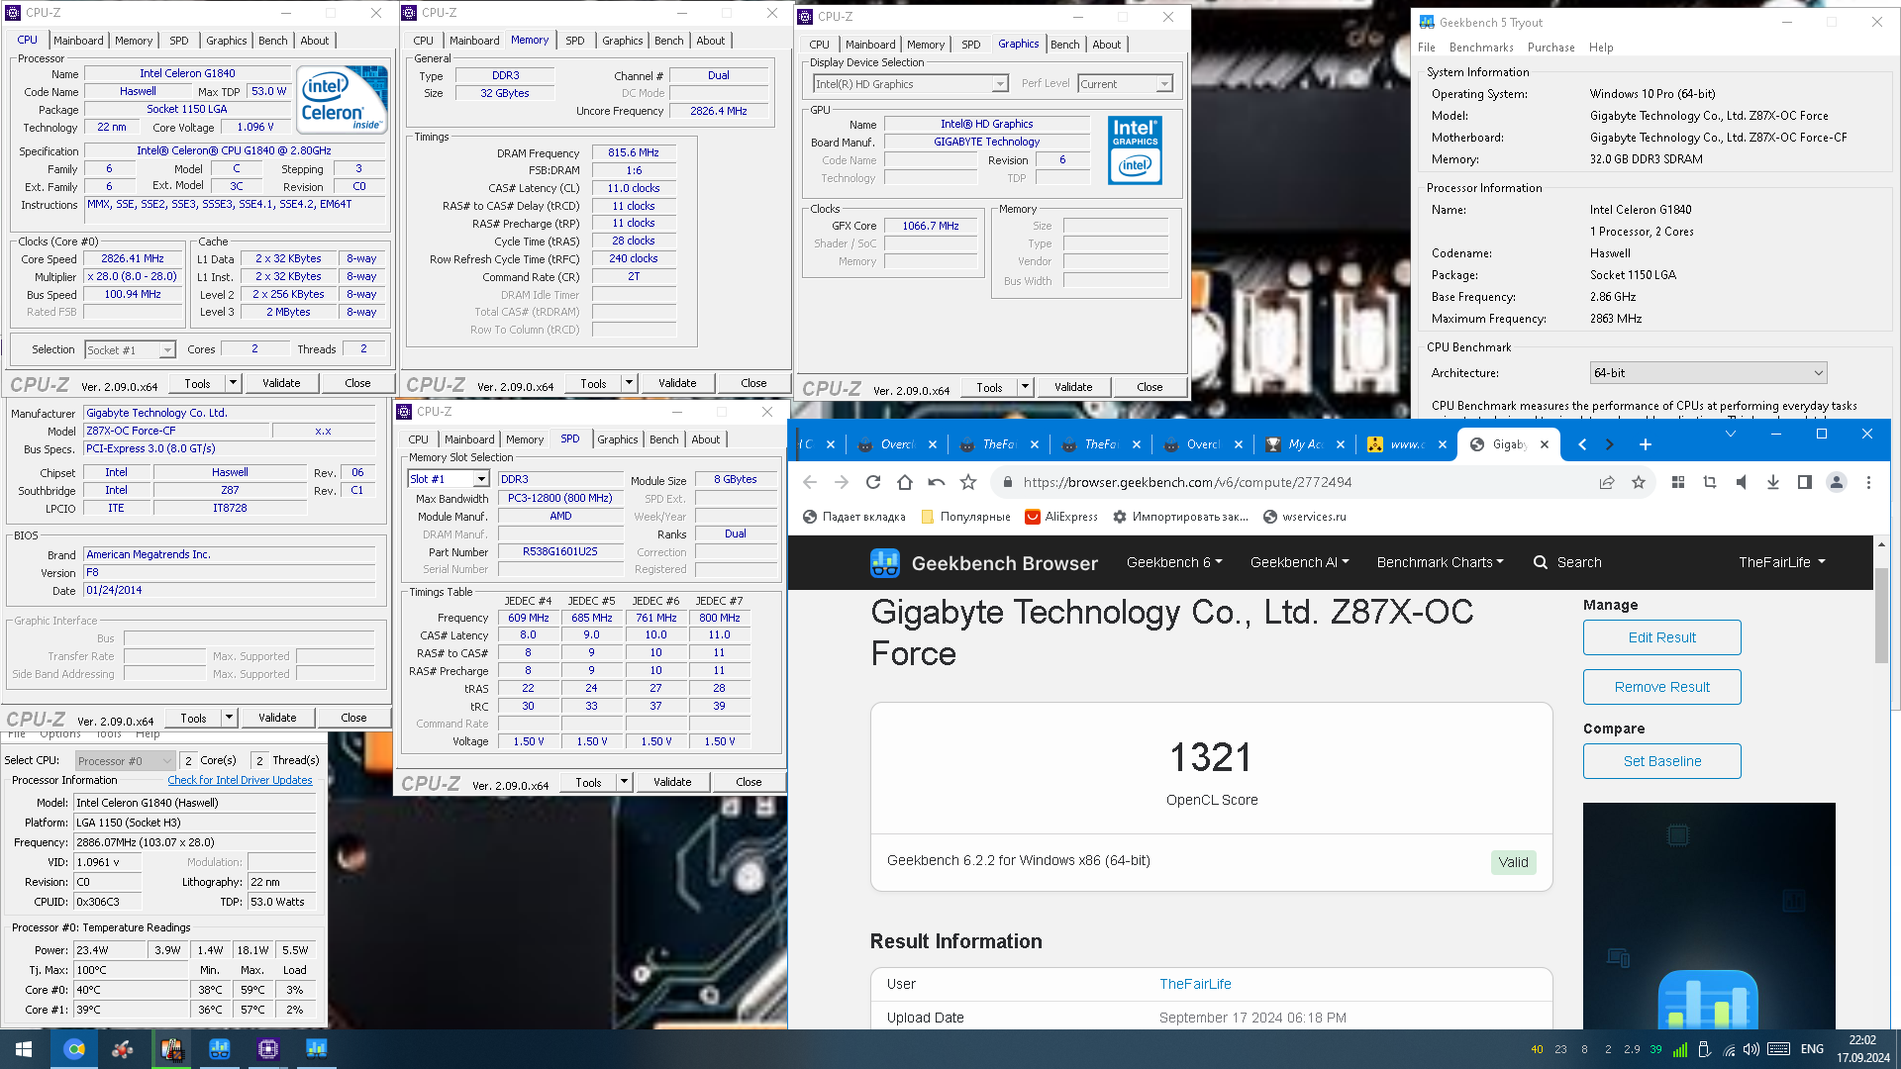Open Processor #0 Select CPU dropdown

coord(125,761)
